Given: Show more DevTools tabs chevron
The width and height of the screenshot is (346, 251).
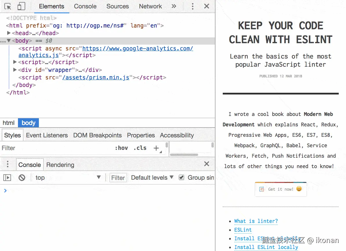Looking at the screenshot, I should pyautogui.click(x=174, y=6).
